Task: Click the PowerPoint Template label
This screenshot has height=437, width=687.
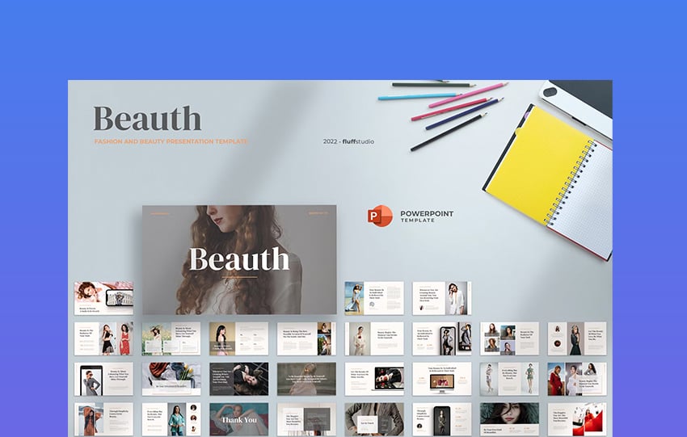Action: pyautogui.click(x=426, y=216)
